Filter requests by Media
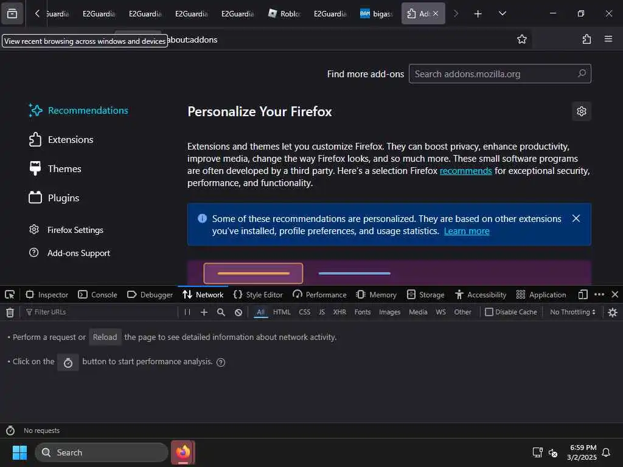Screen dimensions: 623x467 [418, 312]
